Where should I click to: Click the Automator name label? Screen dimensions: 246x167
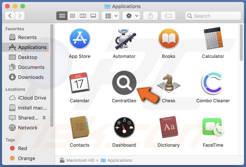(x=124, y=56)
